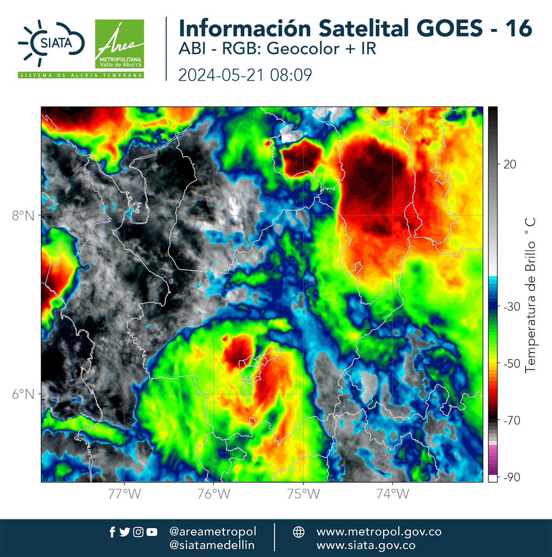Image resolution: width=552 pixels, height=557 pixels.
Task: Click the green Área Metropolitana logo
Action: [x=120, y=44]
